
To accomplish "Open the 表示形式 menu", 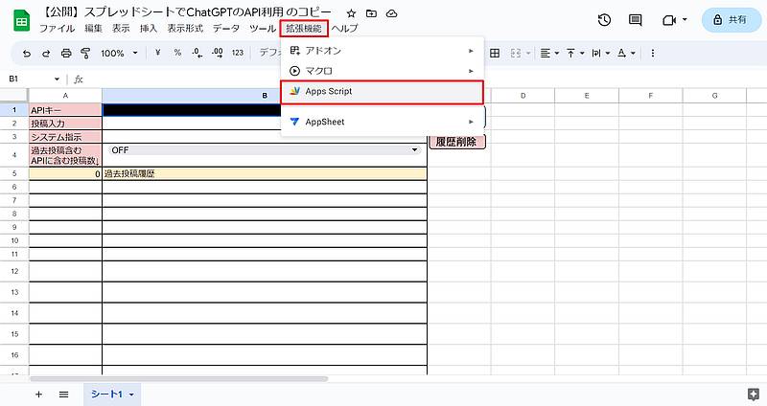I will pos(185,29).
